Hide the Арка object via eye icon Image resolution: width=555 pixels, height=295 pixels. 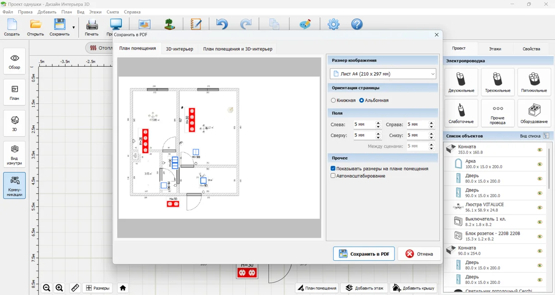[539, 163]
